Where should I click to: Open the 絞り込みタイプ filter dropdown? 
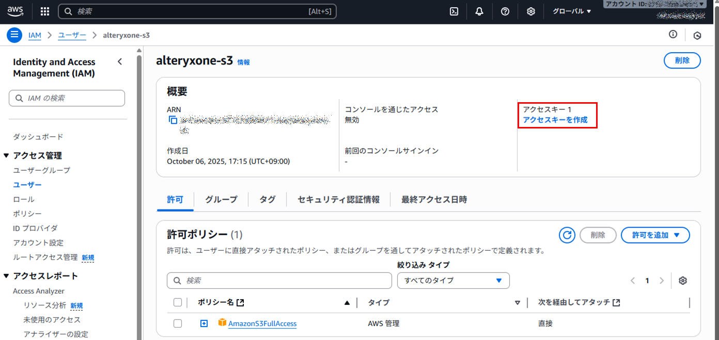(453, 281)
